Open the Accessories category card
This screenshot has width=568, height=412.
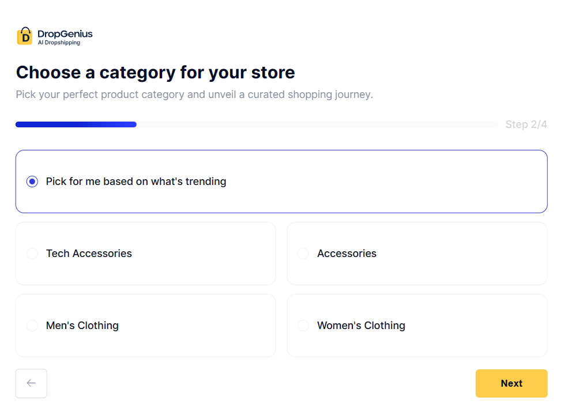click(x=417, y=253)
